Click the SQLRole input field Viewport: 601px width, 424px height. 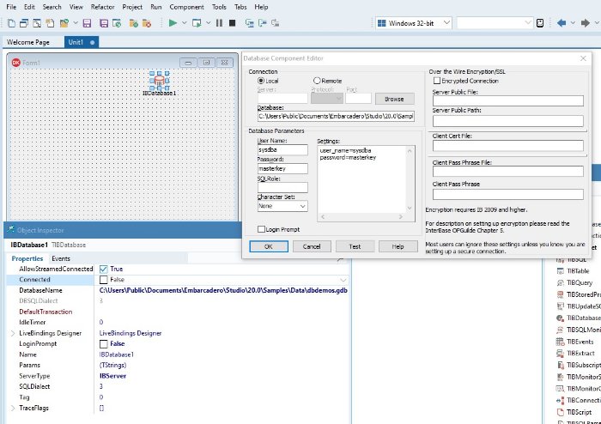point(282,187)
